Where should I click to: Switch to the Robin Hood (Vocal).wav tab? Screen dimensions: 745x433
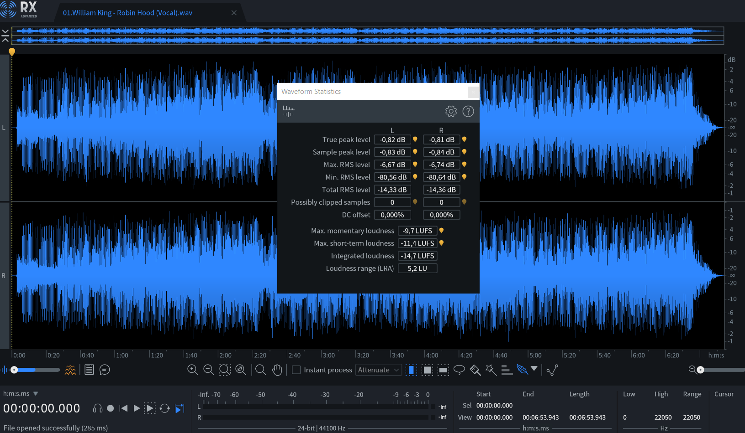click(x=127, y=13)
